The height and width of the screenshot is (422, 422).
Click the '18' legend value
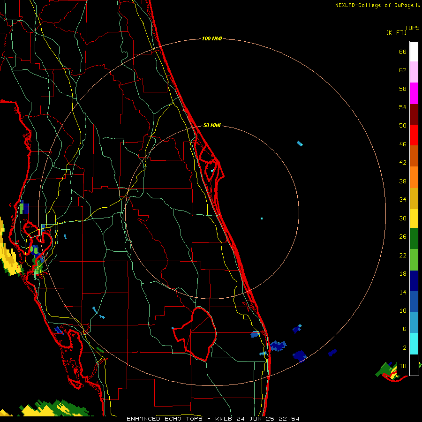coord(403,274)
